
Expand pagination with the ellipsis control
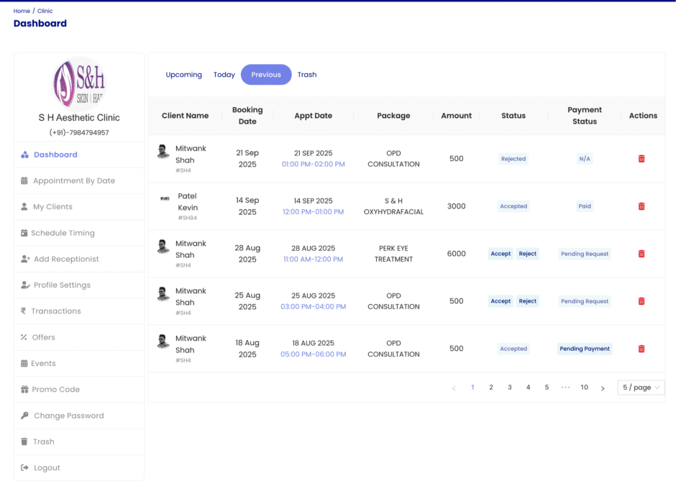[x=565, y=387]
